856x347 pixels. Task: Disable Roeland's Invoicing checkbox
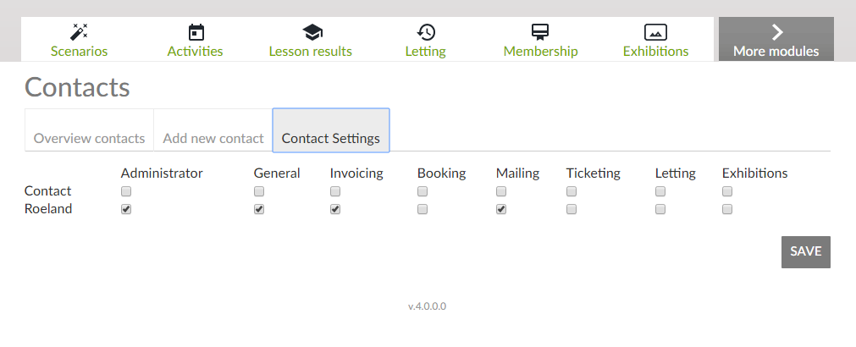point(335,209)
